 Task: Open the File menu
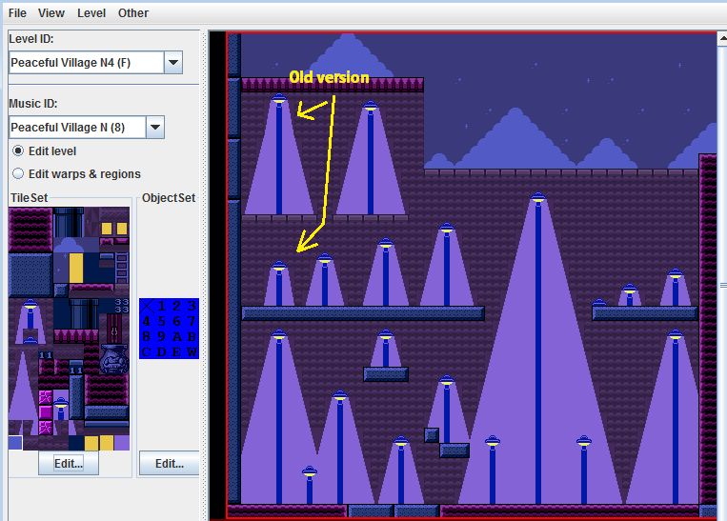[x=17, y=13]
